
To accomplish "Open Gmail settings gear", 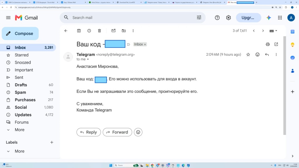I will (x=228, y=18).
